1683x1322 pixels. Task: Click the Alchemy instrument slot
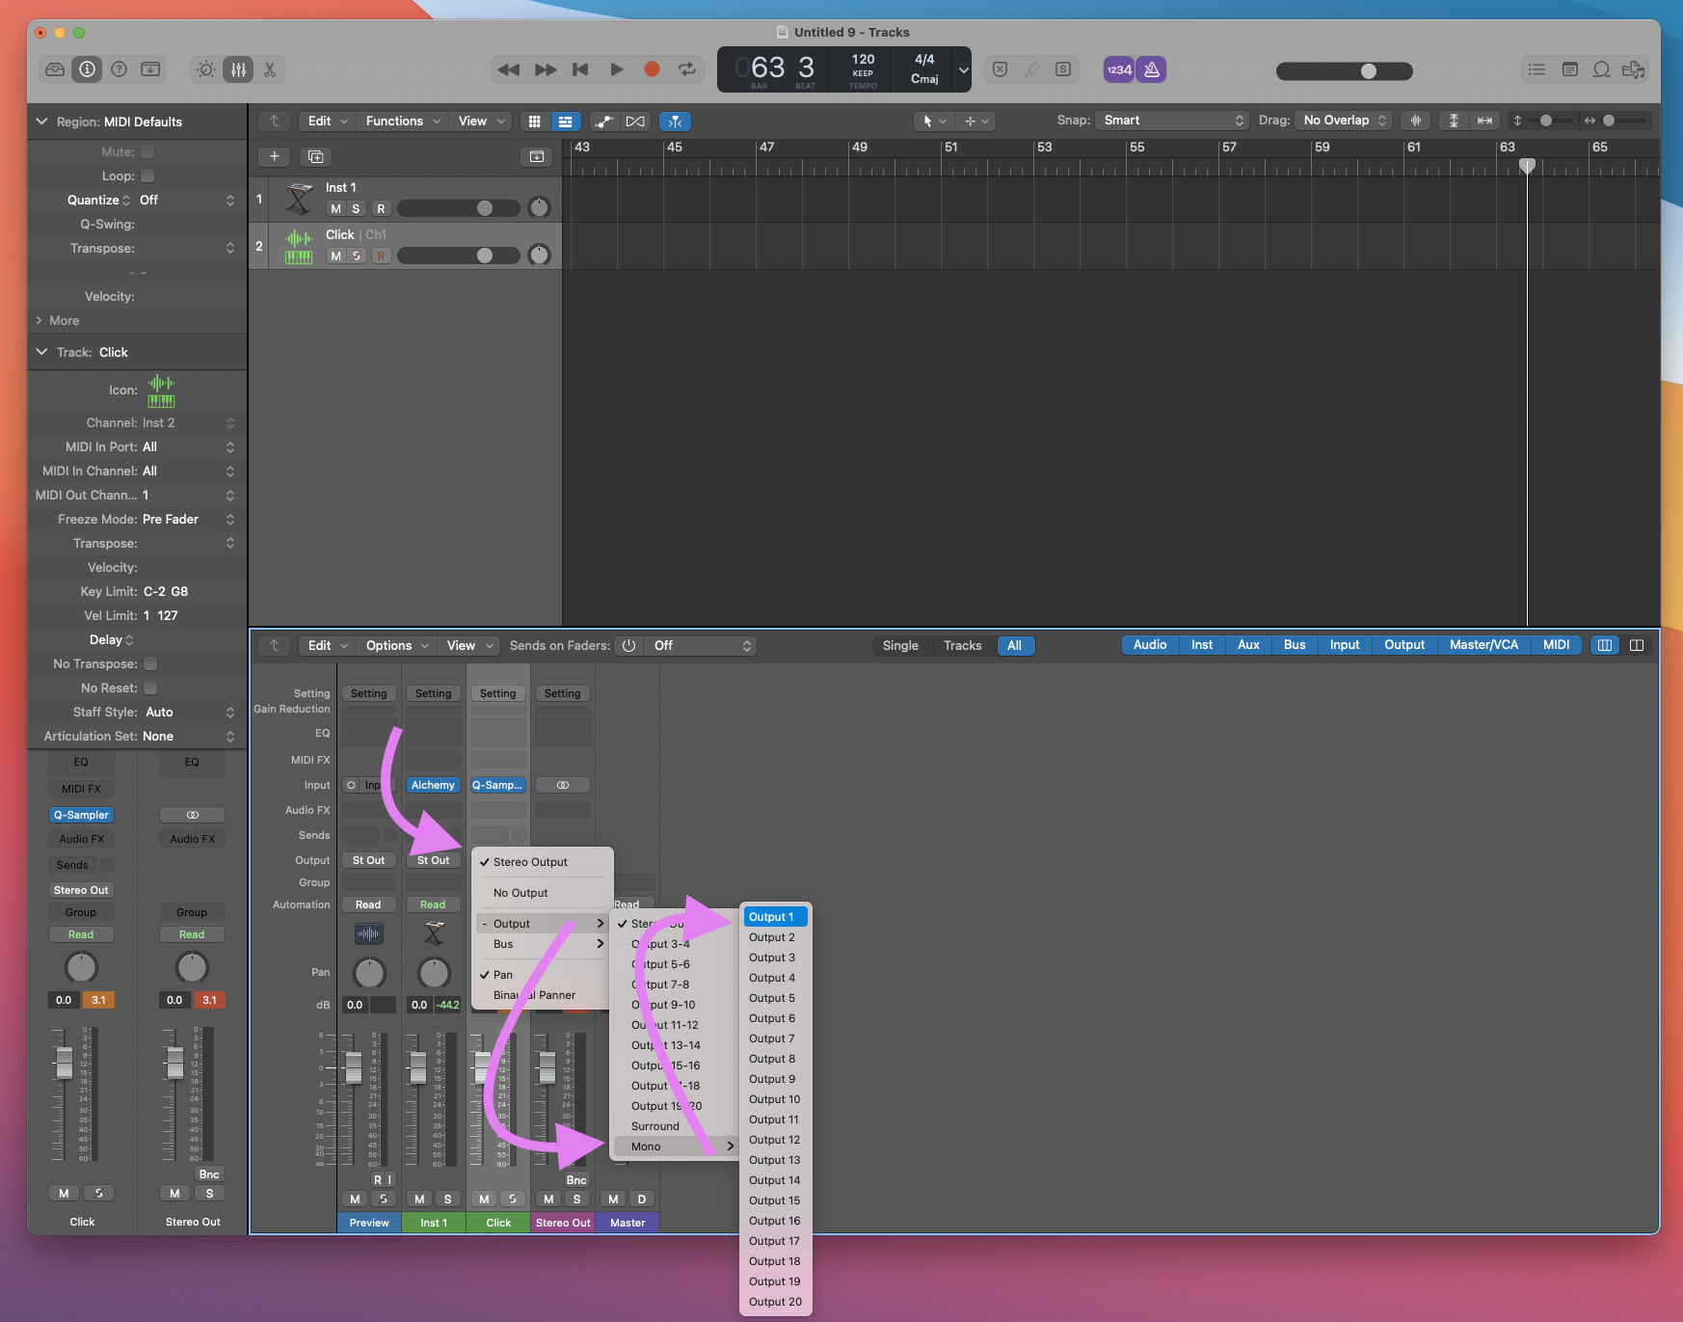coord(433,785)
